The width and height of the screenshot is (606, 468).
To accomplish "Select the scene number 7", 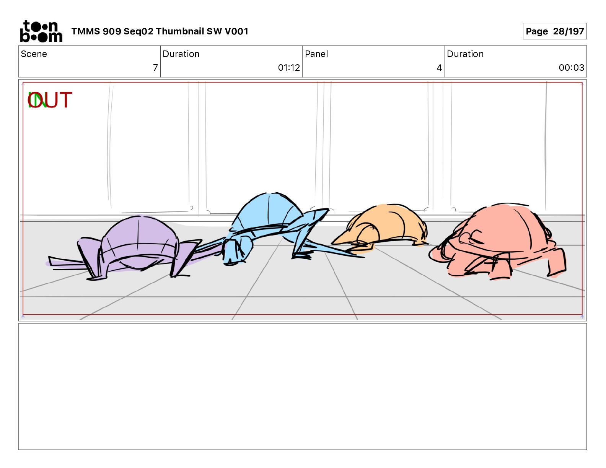I will 155,68.
